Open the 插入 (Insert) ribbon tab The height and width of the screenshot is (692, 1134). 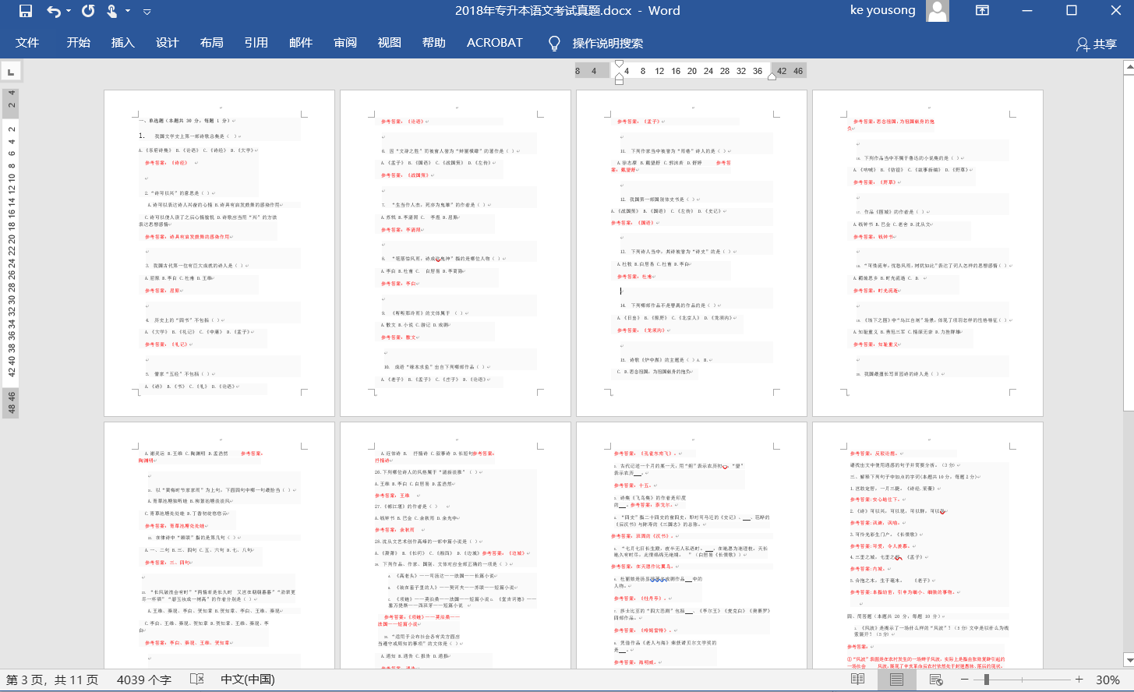click(x=122, y=43)
